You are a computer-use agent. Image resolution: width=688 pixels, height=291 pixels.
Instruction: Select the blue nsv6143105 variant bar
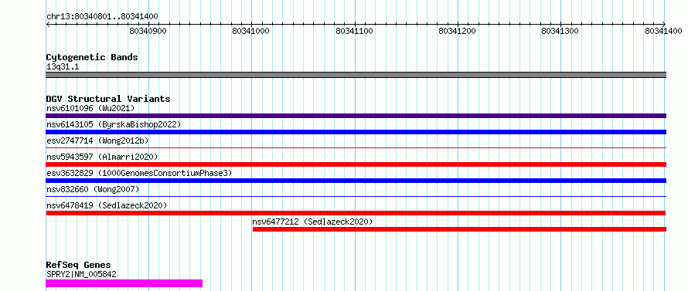[x=356, y=132]
